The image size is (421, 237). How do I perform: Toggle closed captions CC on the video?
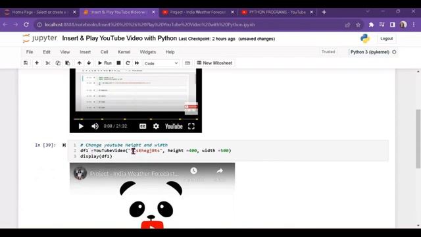pyautogui.click(x=143, y=126)
